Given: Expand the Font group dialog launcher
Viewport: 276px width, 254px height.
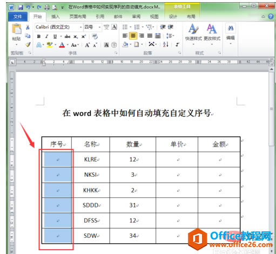Looking at the screenshot, I should pyautogui.click(x=116, y=53).
